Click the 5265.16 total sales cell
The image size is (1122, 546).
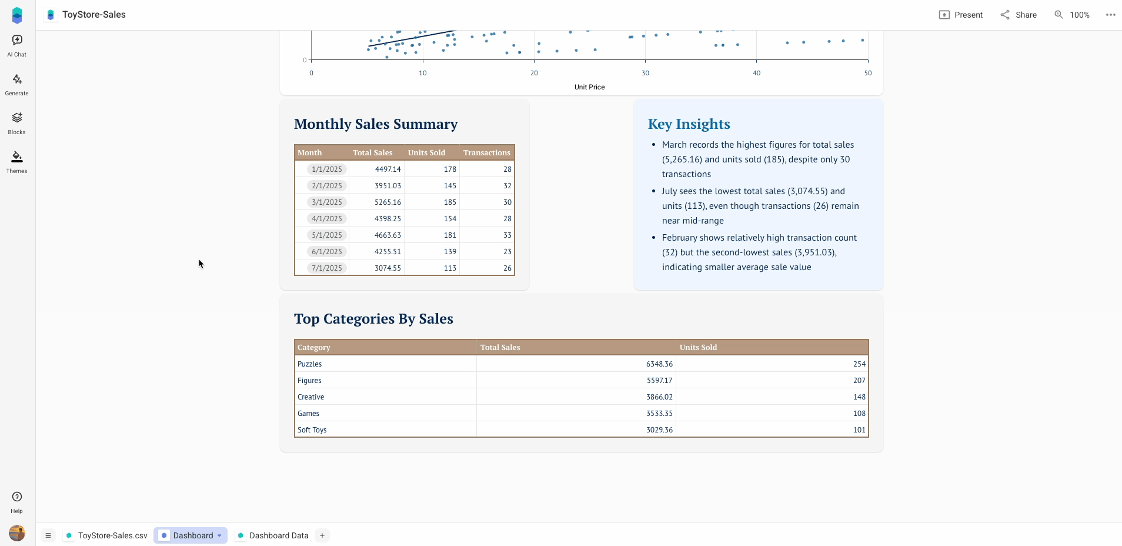tap(377, 202)
